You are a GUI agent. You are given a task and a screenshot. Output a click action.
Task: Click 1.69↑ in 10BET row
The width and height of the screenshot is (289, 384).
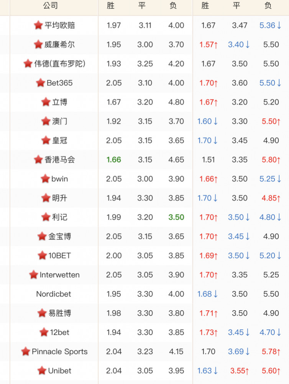click(x=209, y=256)
